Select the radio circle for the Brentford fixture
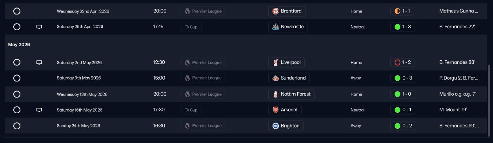Screen dimensions: 493x143 [x=17, y=11]
